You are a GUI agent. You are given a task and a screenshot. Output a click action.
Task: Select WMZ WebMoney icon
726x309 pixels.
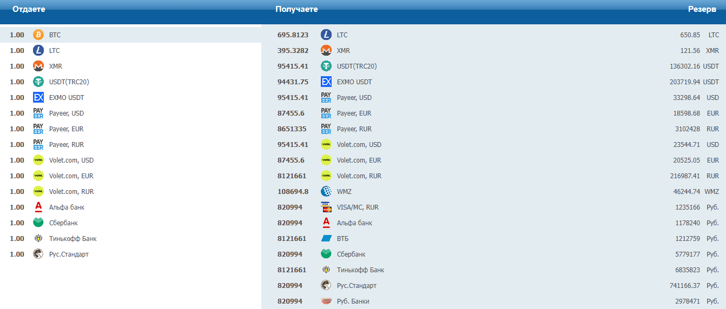coord(326,191)
